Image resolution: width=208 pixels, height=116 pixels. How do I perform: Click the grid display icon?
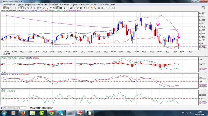coord(61,8)
